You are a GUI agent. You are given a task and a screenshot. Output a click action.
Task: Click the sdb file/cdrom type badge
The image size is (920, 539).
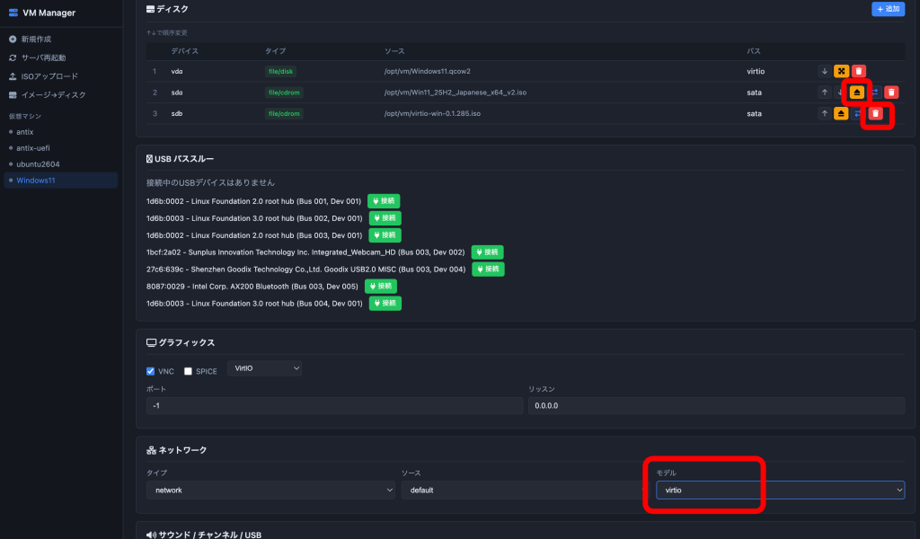point(284,114)
